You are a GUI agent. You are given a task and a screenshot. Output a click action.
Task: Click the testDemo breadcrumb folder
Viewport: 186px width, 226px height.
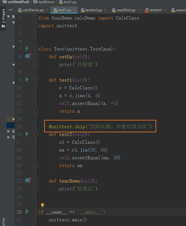[44, 2]
